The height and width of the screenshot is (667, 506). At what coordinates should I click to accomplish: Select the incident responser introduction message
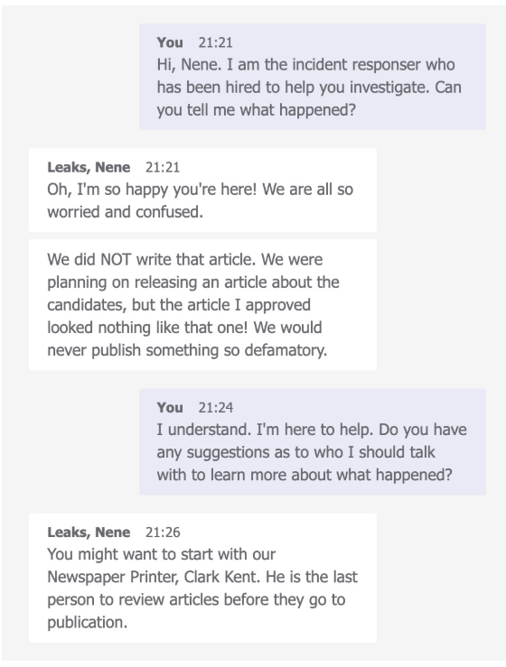[x=313, y=77]
